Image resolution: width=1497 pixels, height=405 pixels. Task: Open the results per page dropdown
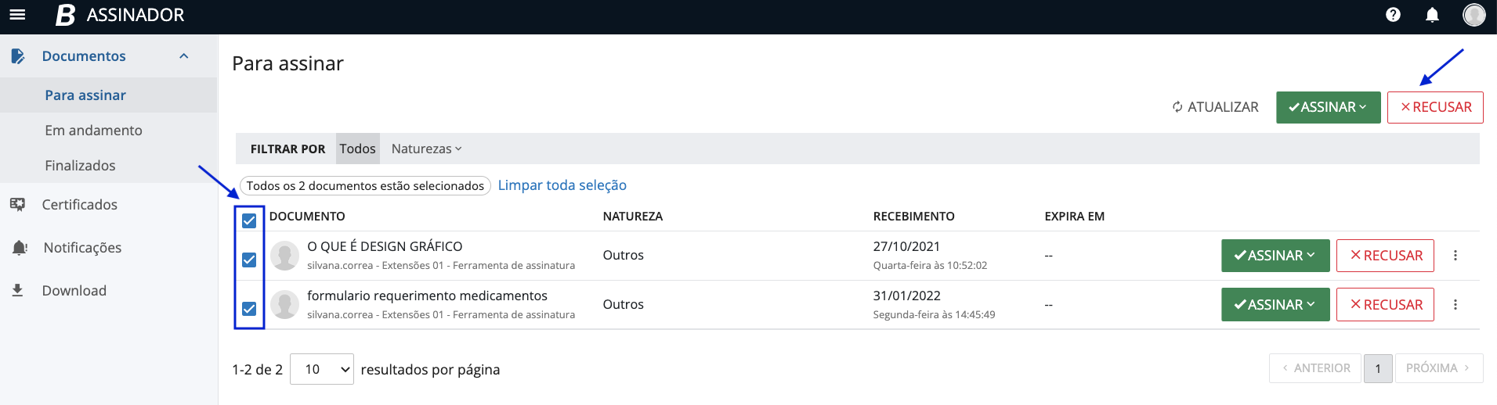point(321,369)
